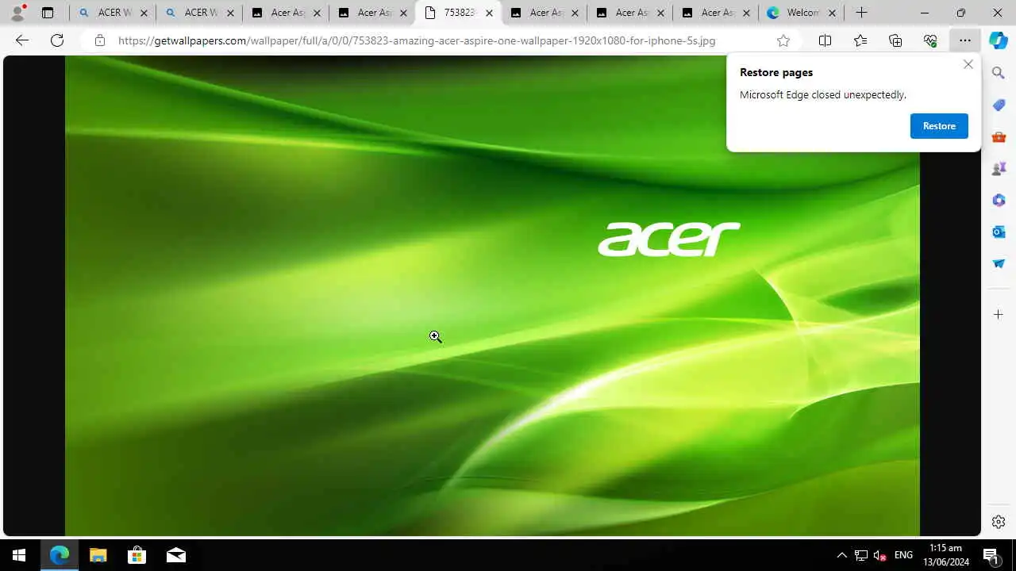Open sidebar Tools briefcase icon
The height and width of the screenshot is (571, 1016).
(x=999, y=136)
